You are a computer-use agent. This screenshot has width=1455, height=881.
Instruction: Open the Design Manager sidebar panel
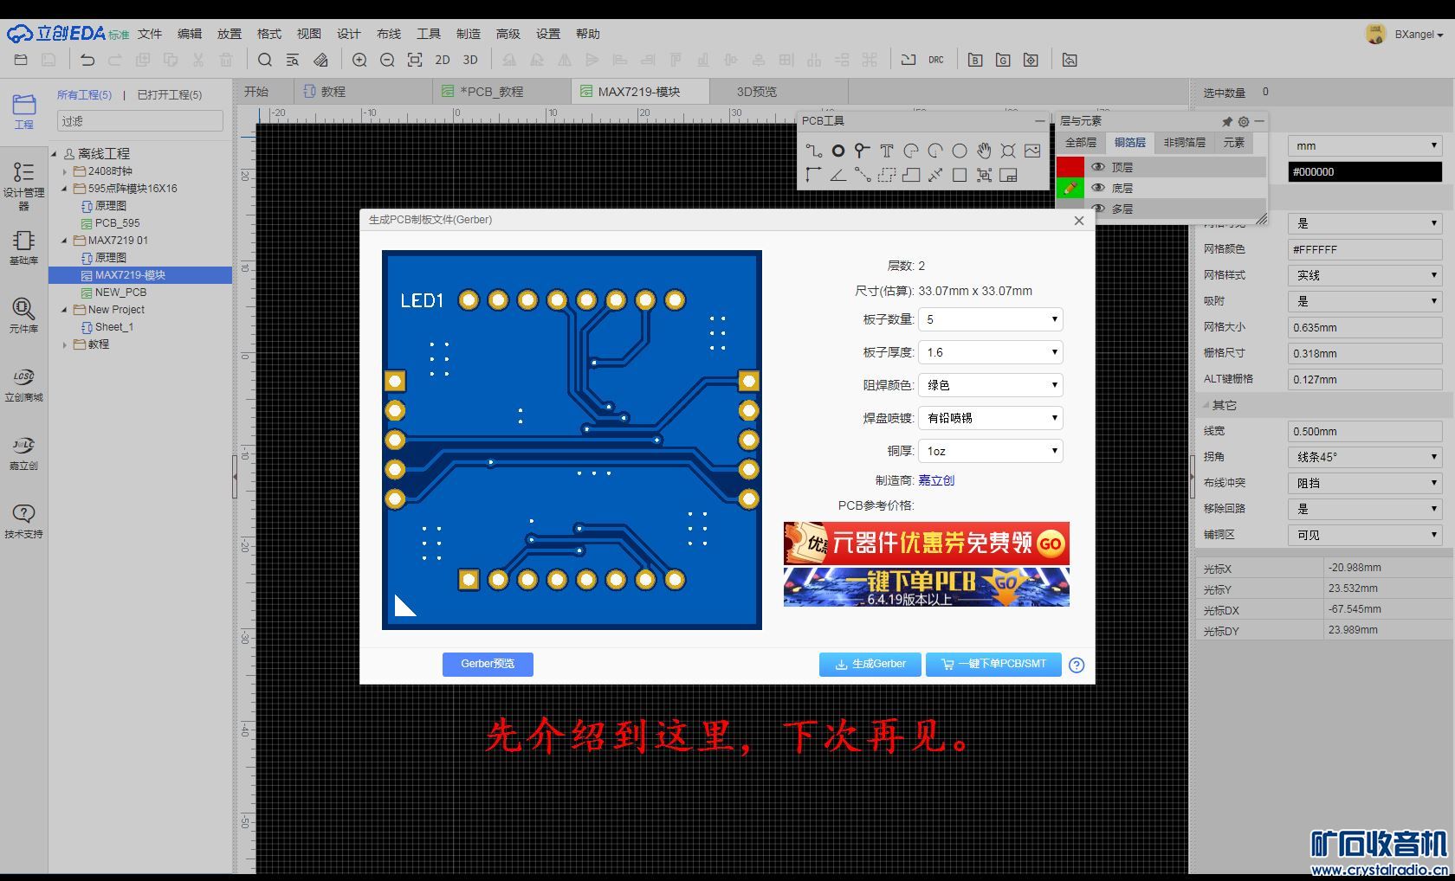pos(23,185)
